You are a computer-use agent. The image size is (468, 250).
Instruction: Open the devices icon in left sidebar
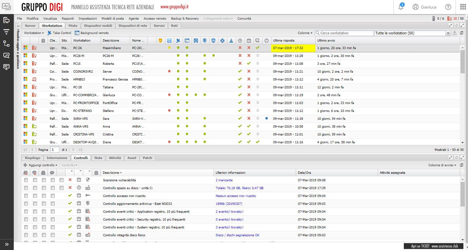7,20
